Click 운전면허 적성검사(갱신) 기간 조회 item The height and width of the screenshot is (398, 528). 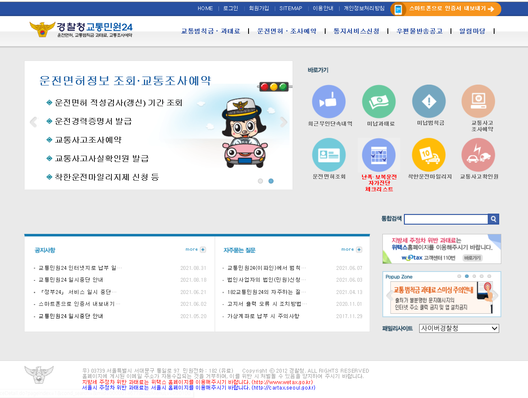[119, 103]
